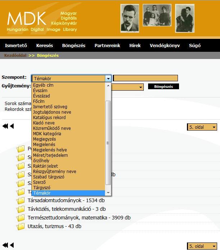220x250 pixels.
Task: Click the text field beside Szempont
Action: pyautogui.click(x=145, y=78)
